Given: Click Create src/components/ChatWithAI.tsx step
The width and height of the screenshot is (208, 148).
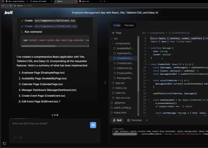Looking at the screenshot, I should [x=49, y=26].
